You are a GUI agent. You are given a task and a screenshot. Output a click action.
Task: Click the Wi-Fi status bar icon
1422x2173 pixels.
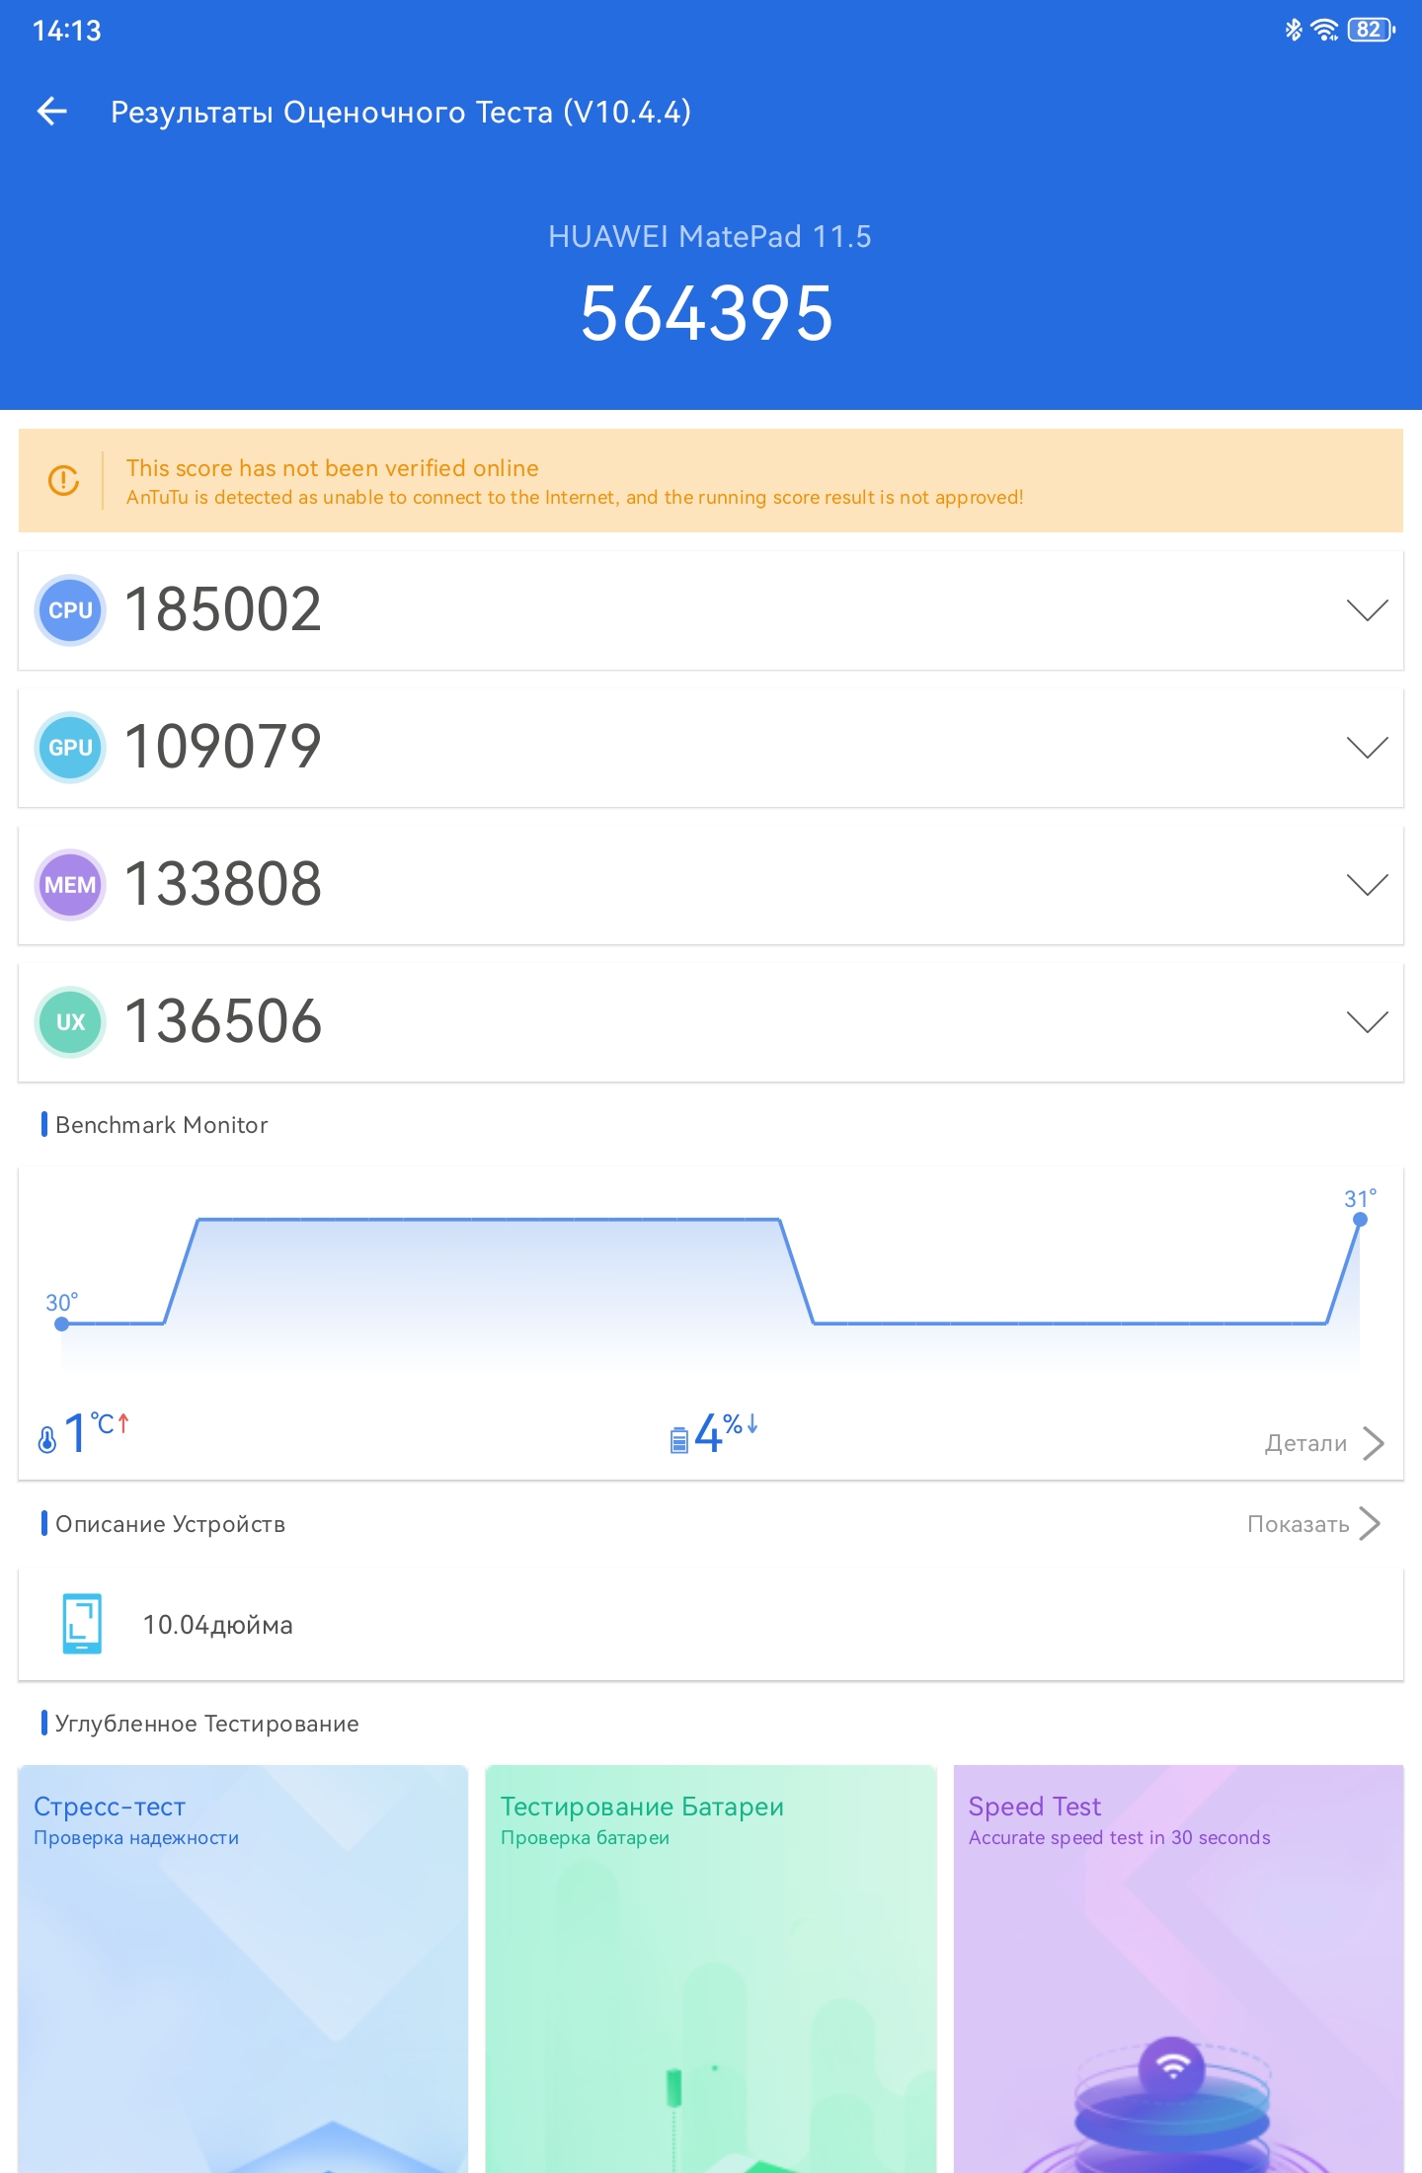(1324, 30)
